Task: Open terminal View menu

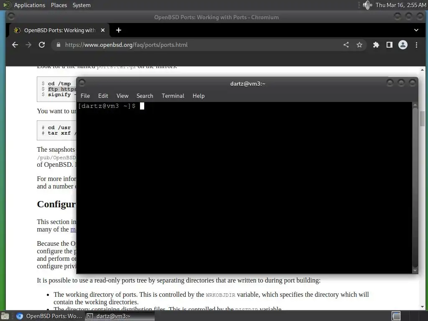Action: coord(122,96)
